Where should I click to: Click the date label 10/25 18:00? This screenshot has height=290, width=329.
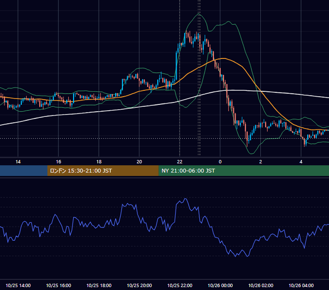point(99,285)
